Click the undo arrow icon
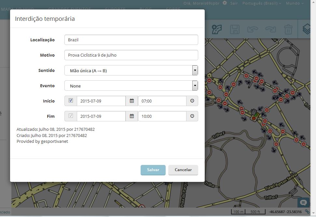Screen dimensions: 316x217 [x=253, y=29]
